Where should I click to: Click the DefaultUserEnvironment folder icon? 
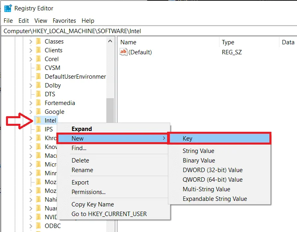(x=38, y=76)
